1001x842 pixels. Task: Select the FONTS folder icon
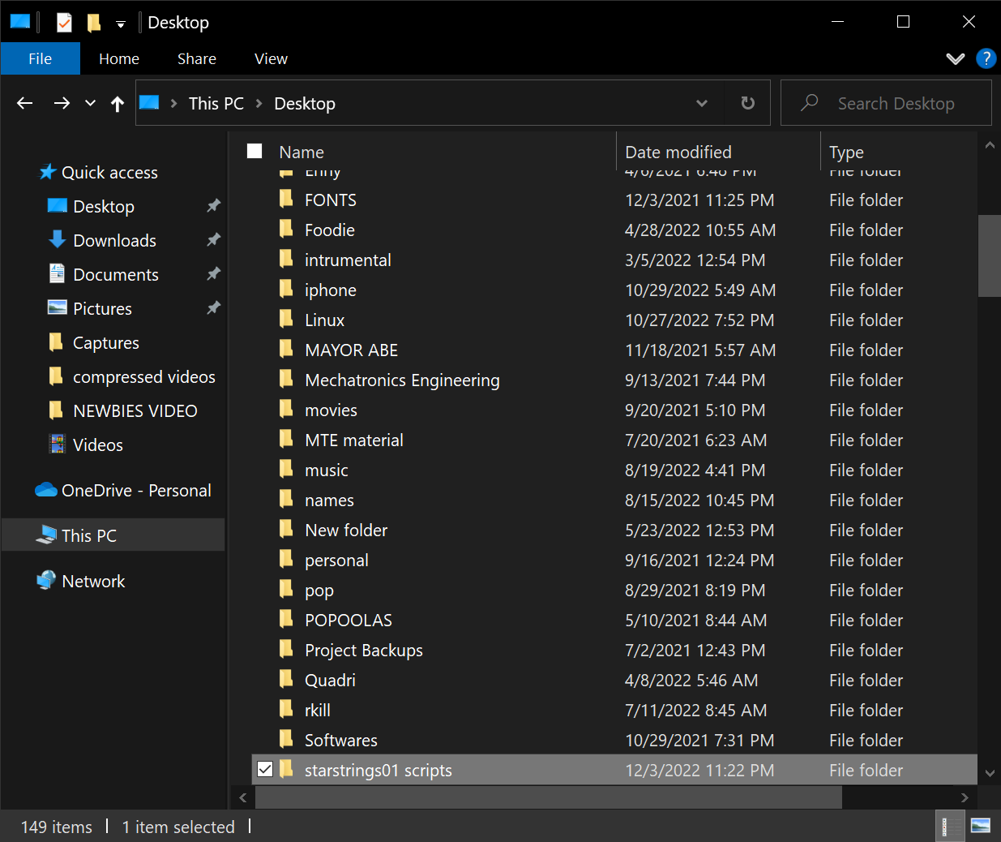[286, 199]
